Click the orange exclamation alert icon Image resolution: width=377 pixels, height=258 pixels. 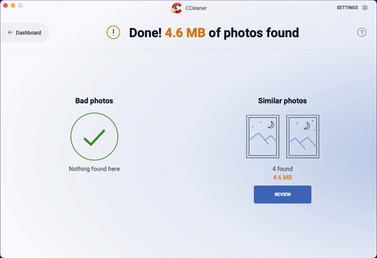click(113, 33)
